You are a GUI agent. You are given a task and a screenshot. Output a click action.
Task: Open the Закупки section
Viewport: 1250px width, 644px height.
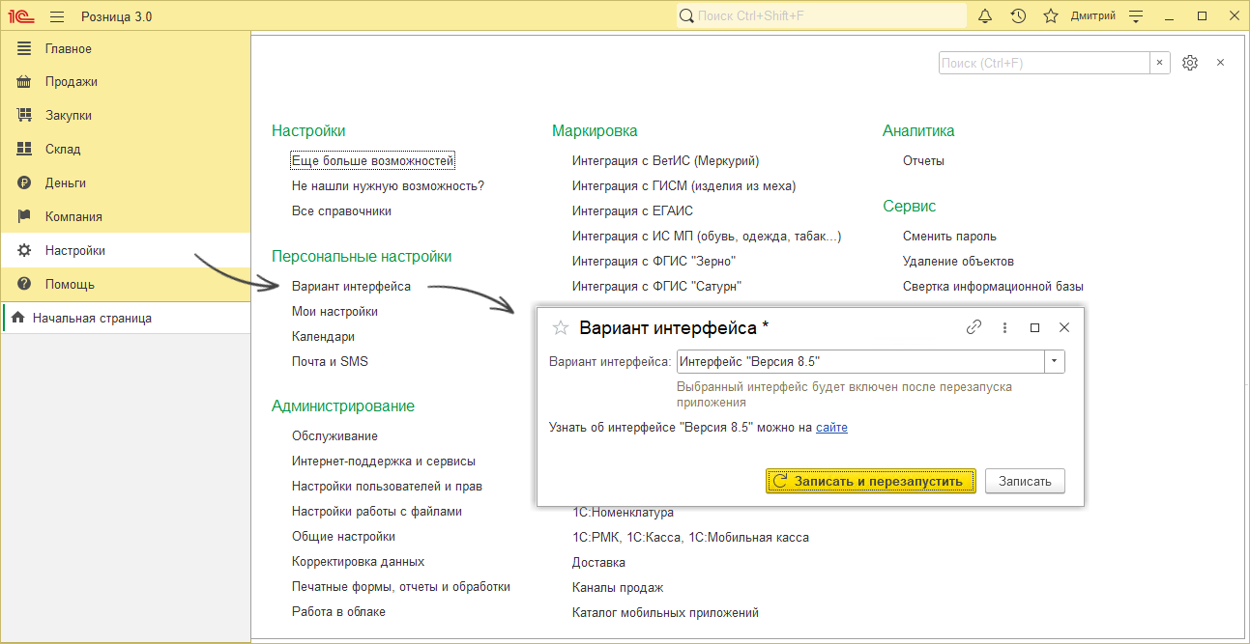click(126, 115)
